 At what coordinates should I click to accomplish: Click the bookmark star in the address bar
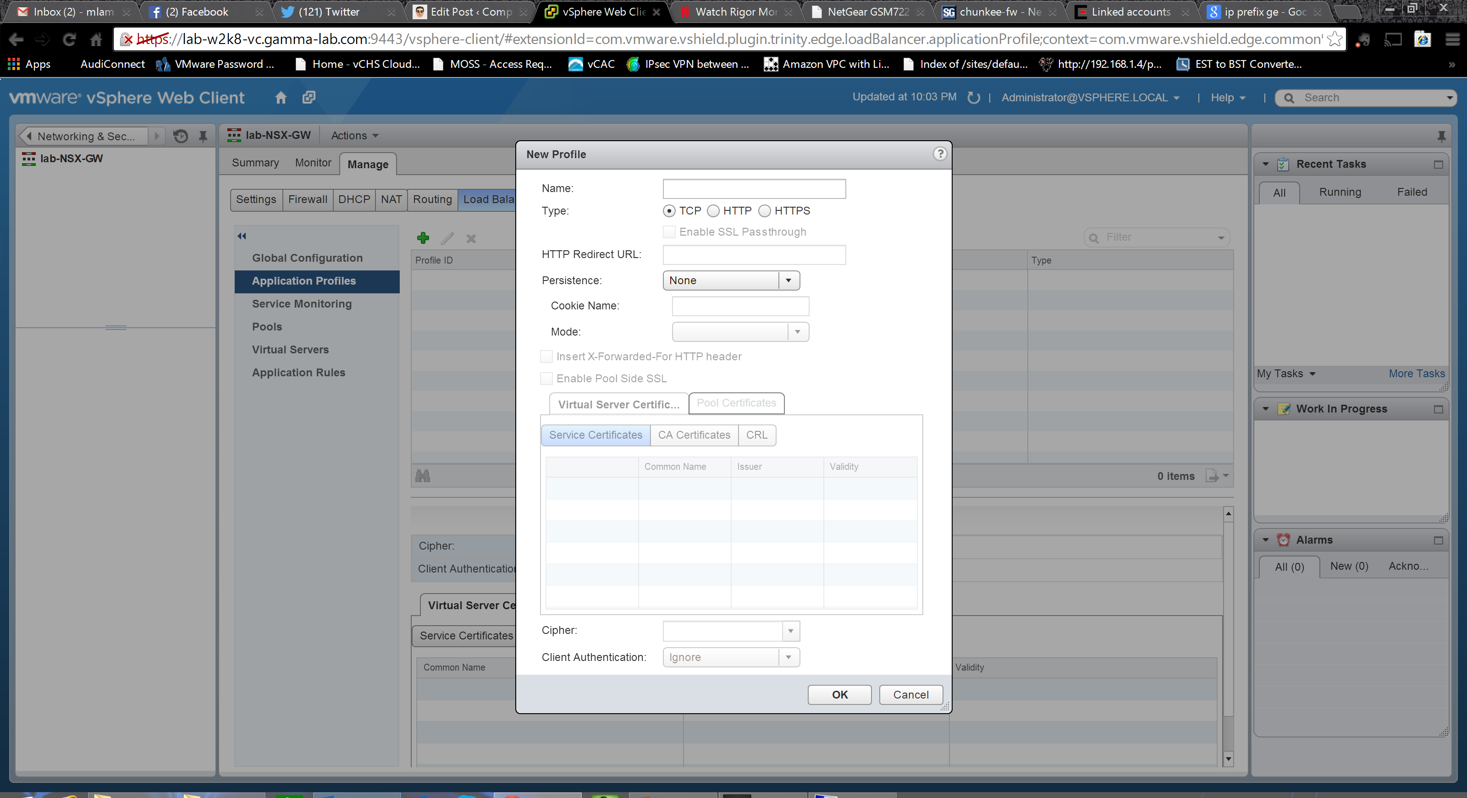[x=1335, y=39]
